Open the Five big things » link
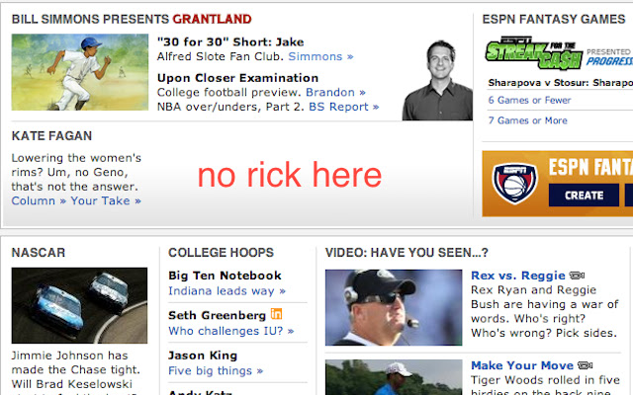Viewport: 633px width, 395px height. 216,371
